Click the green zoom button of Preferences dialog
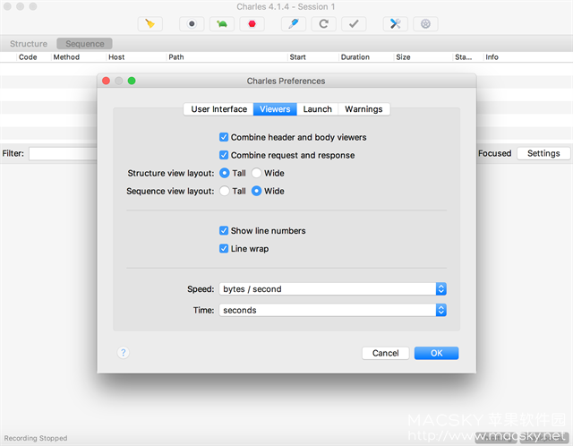Viewport: 573px width, 446px height. (132, 81)
